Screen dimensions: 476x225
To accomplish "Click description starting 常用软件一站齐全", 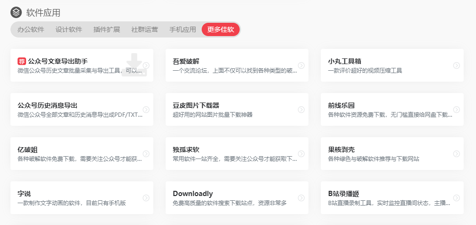I will click(x=235, y=159).
